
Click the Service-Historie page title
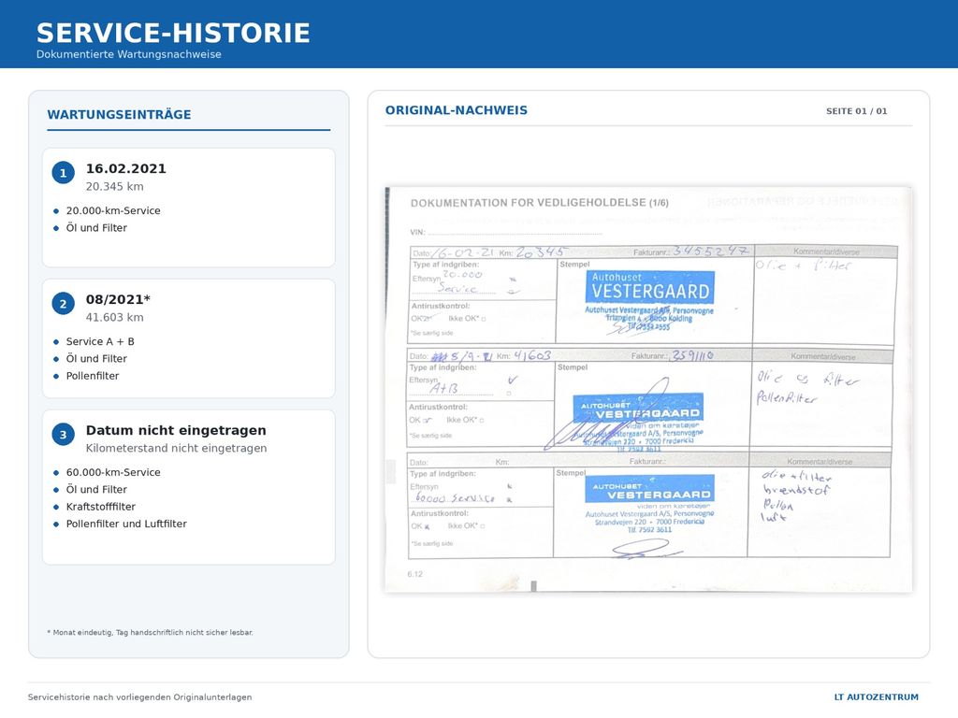click(173, 33)
